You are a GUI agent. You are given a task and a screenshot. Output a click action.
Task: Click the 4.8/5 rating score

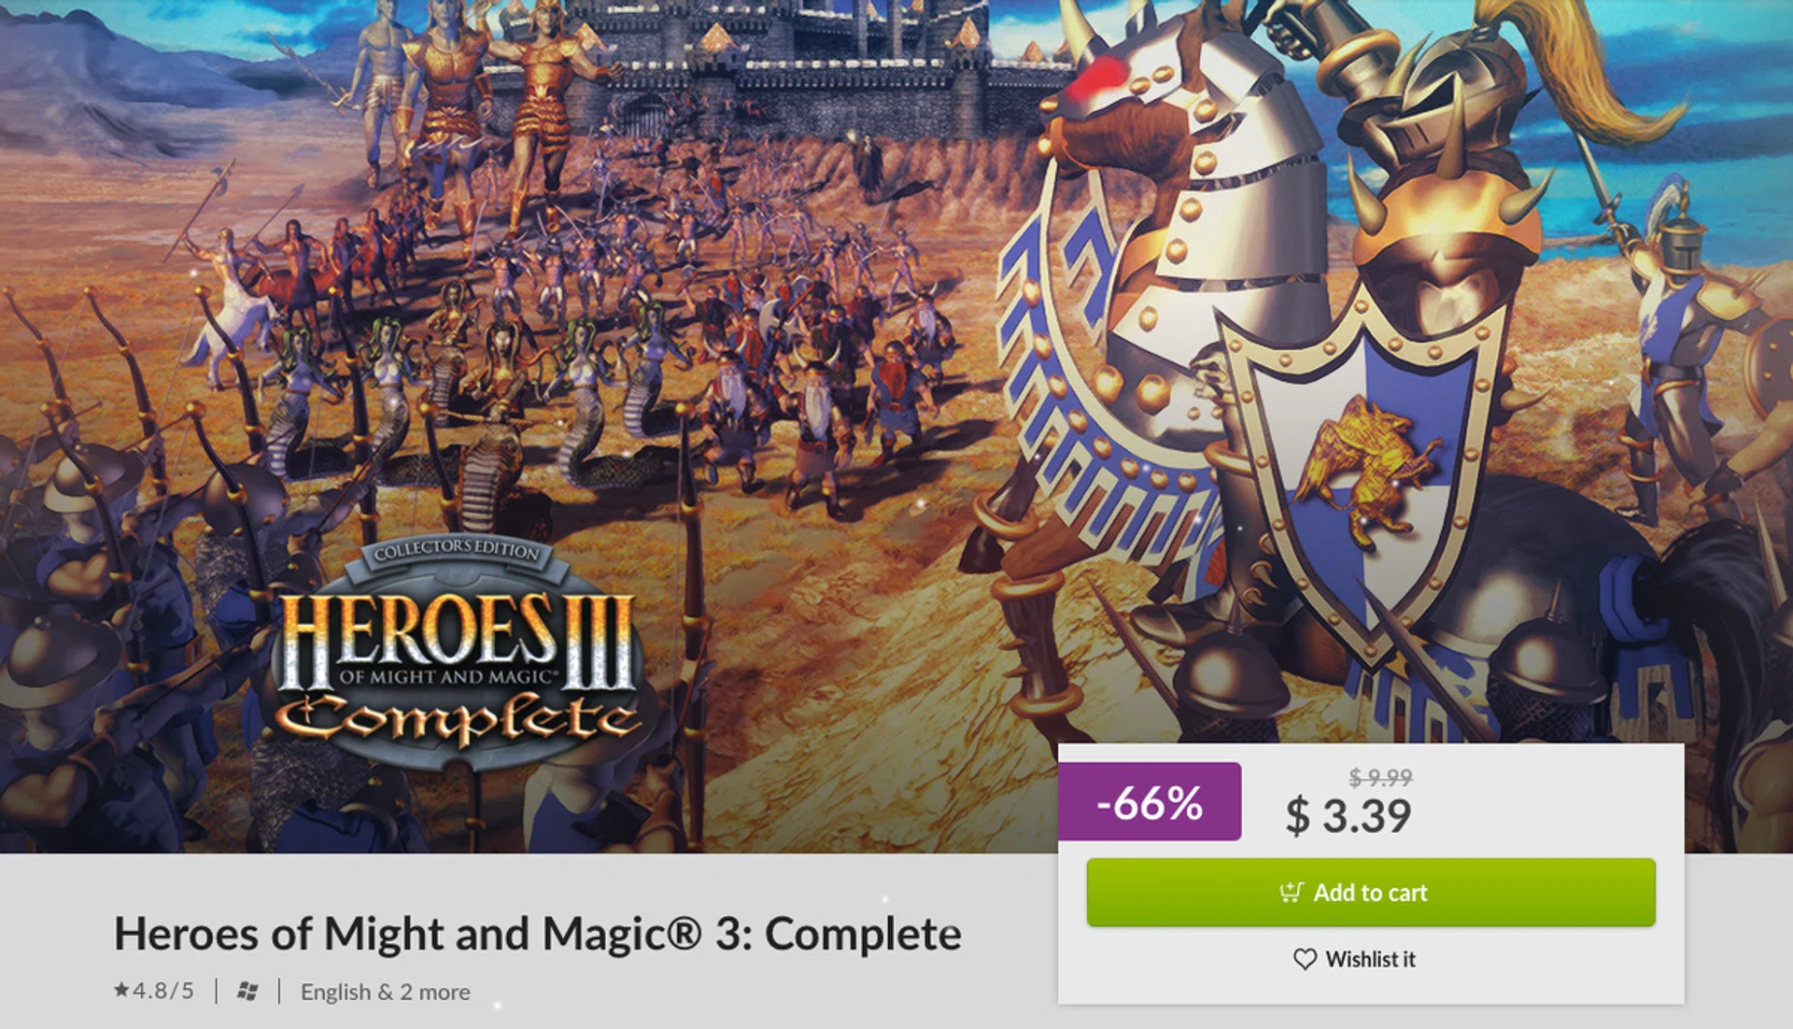click(x=163, y=990)
